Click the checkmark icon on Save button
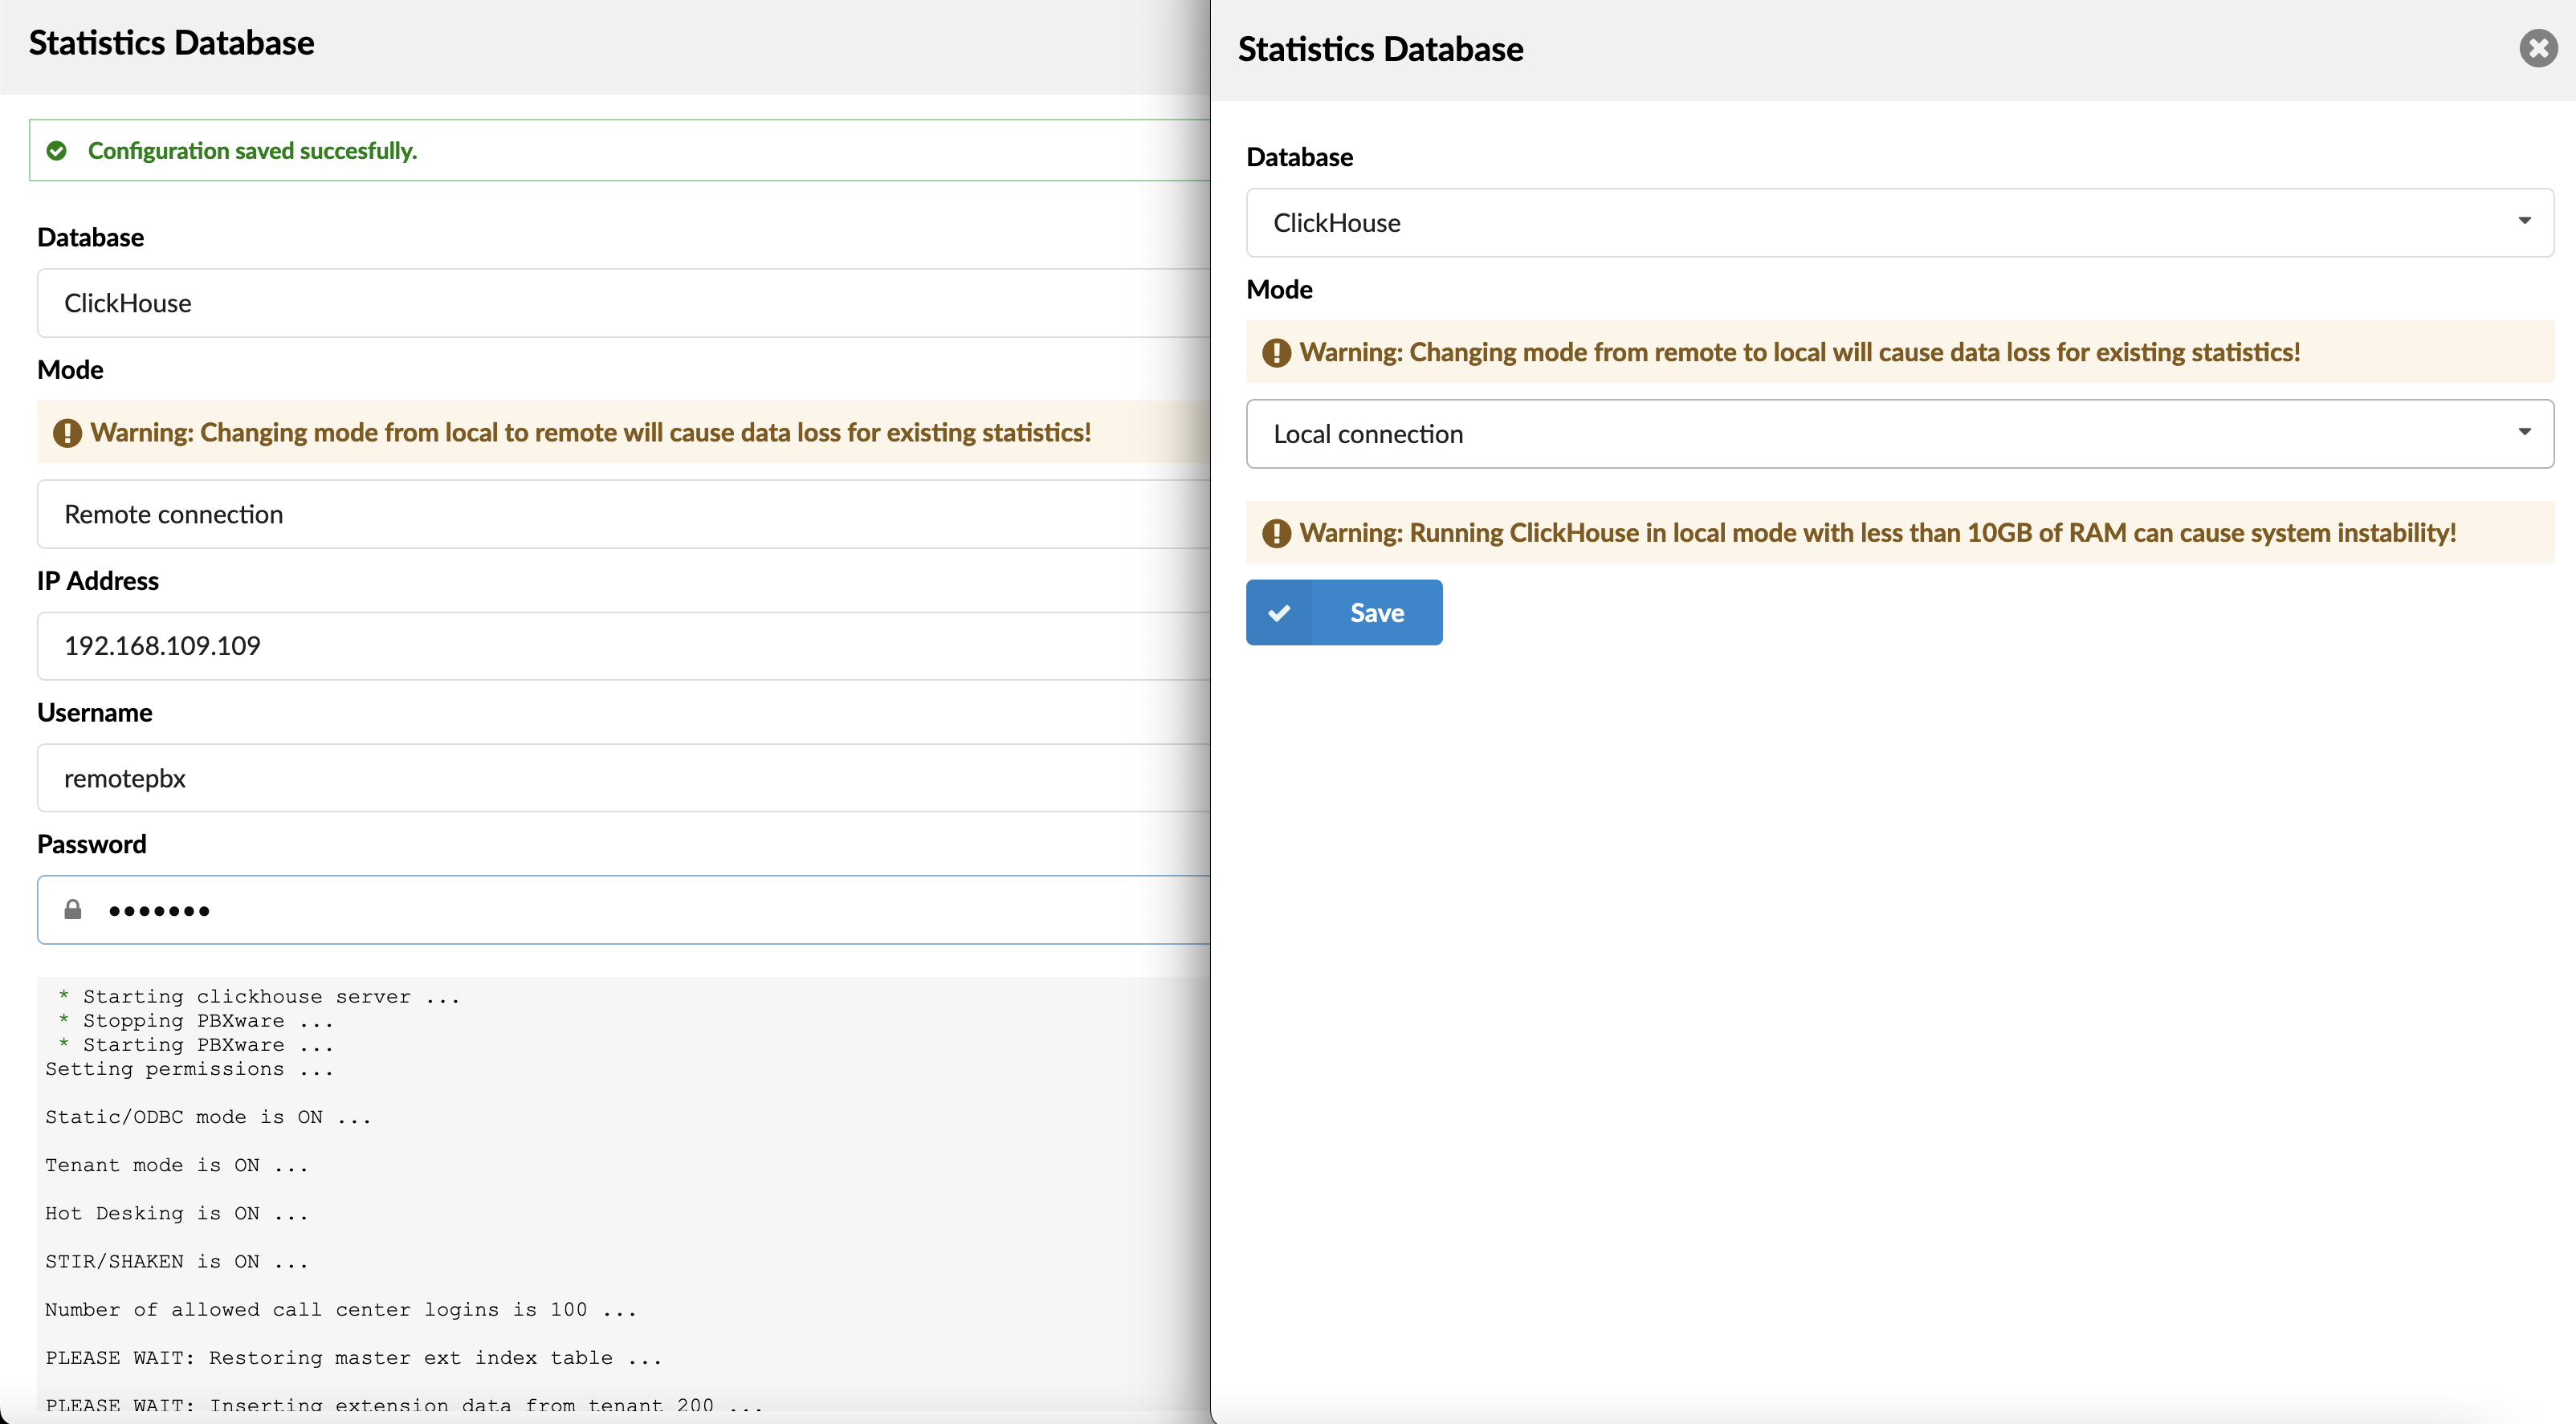2576x1424 pixels. pyautogui.click(x=1279, y=612)
